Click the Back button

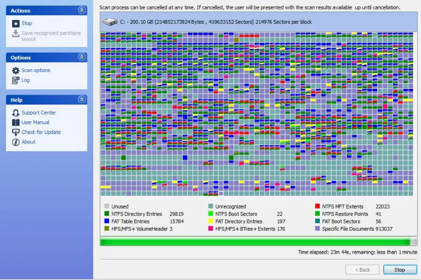click(362, 269)
